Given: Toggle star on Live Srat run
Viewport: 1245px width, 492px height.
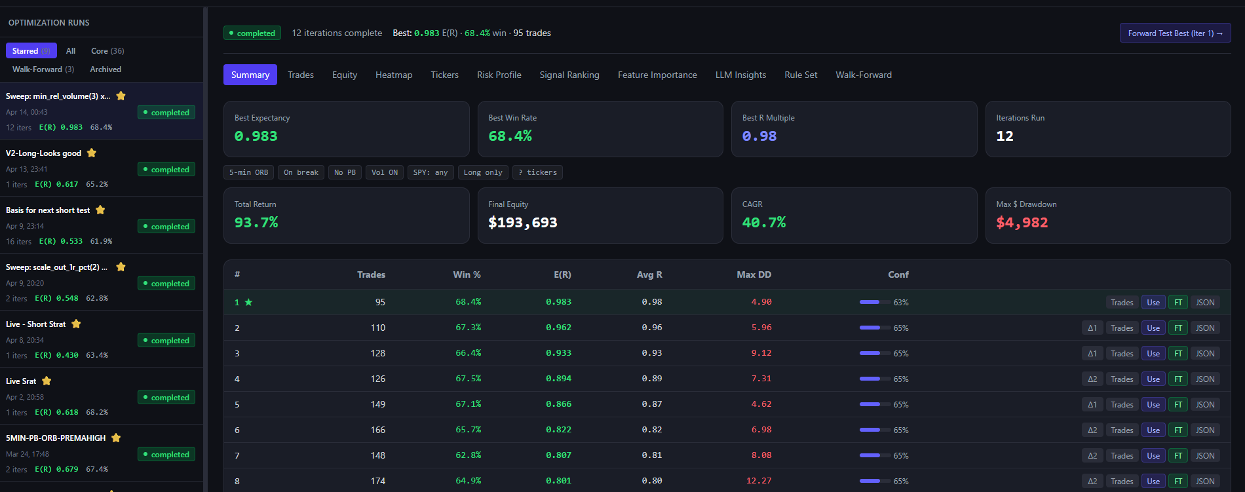Looking at the screenshot, I should 47,381.
